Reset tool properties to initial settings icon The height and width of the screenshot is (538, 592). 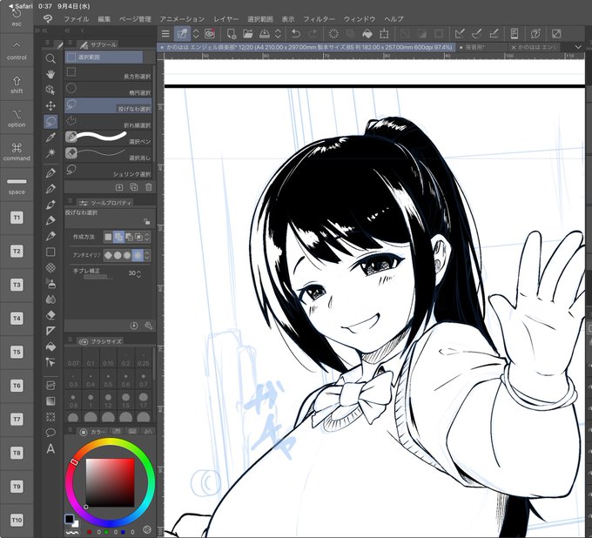pos(134,326)
